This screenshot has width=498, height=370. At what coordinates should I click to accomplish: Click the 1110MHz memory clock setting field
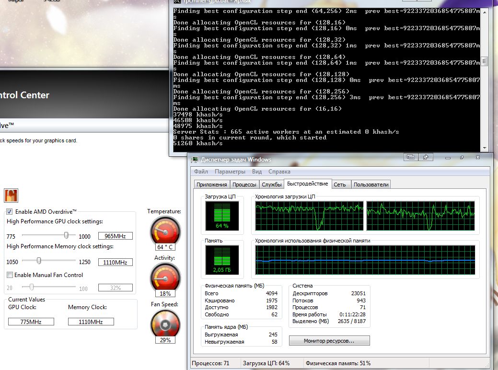(x=116, y=262)
